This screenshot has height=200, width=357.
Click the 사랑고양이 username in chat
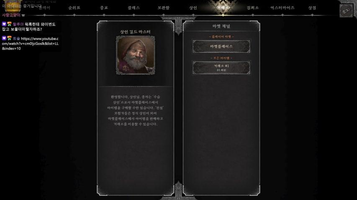tap(11, 15)
